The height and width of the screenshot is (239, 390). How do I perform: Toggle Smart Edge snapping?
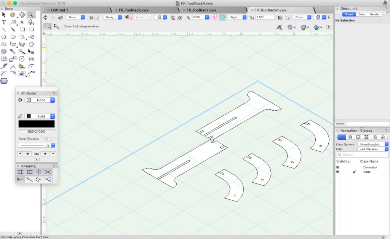[39, 179]
